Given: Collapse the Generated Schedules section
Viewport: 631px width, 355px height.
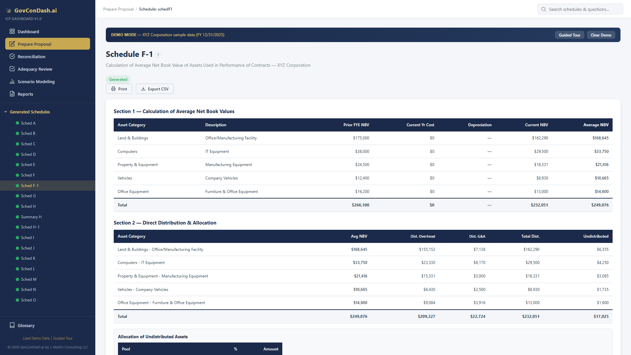Looking at the screenshot, I should tap(5, 112).
